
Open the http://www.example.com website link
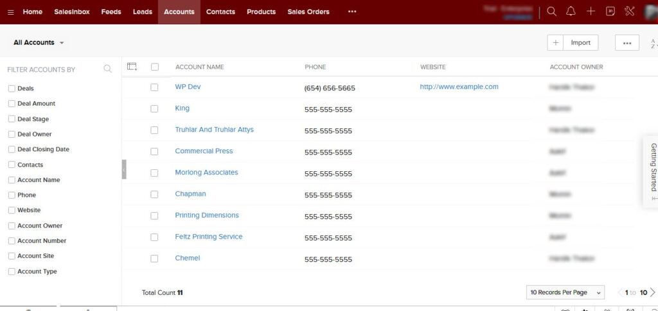[459, 87]
